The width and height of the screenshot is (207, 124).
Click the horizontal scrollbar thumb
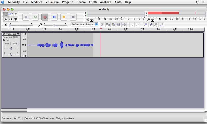(x=14, y=110)
